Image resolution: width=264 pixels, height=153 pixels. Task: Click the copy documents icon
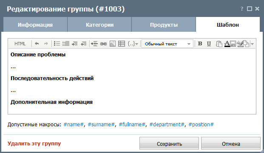click(x=246, y=44)
